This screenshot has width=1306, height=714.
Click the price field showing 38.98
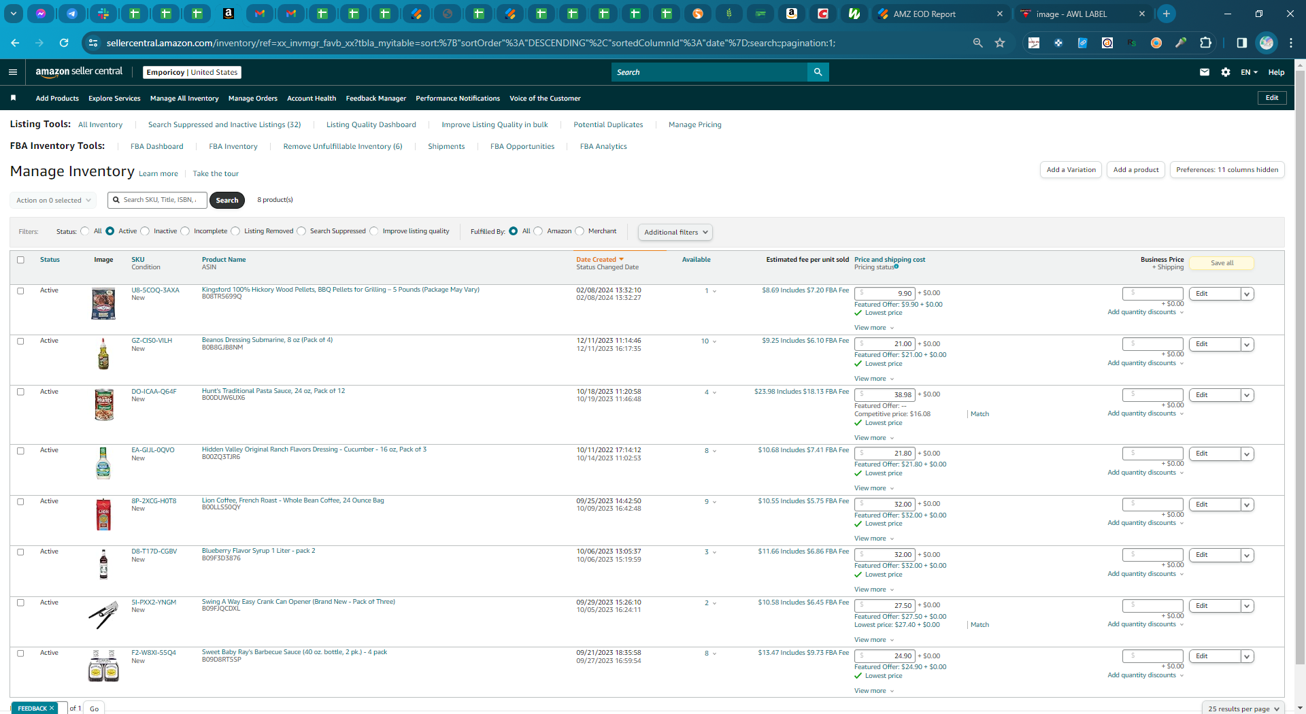coord(884,395)
